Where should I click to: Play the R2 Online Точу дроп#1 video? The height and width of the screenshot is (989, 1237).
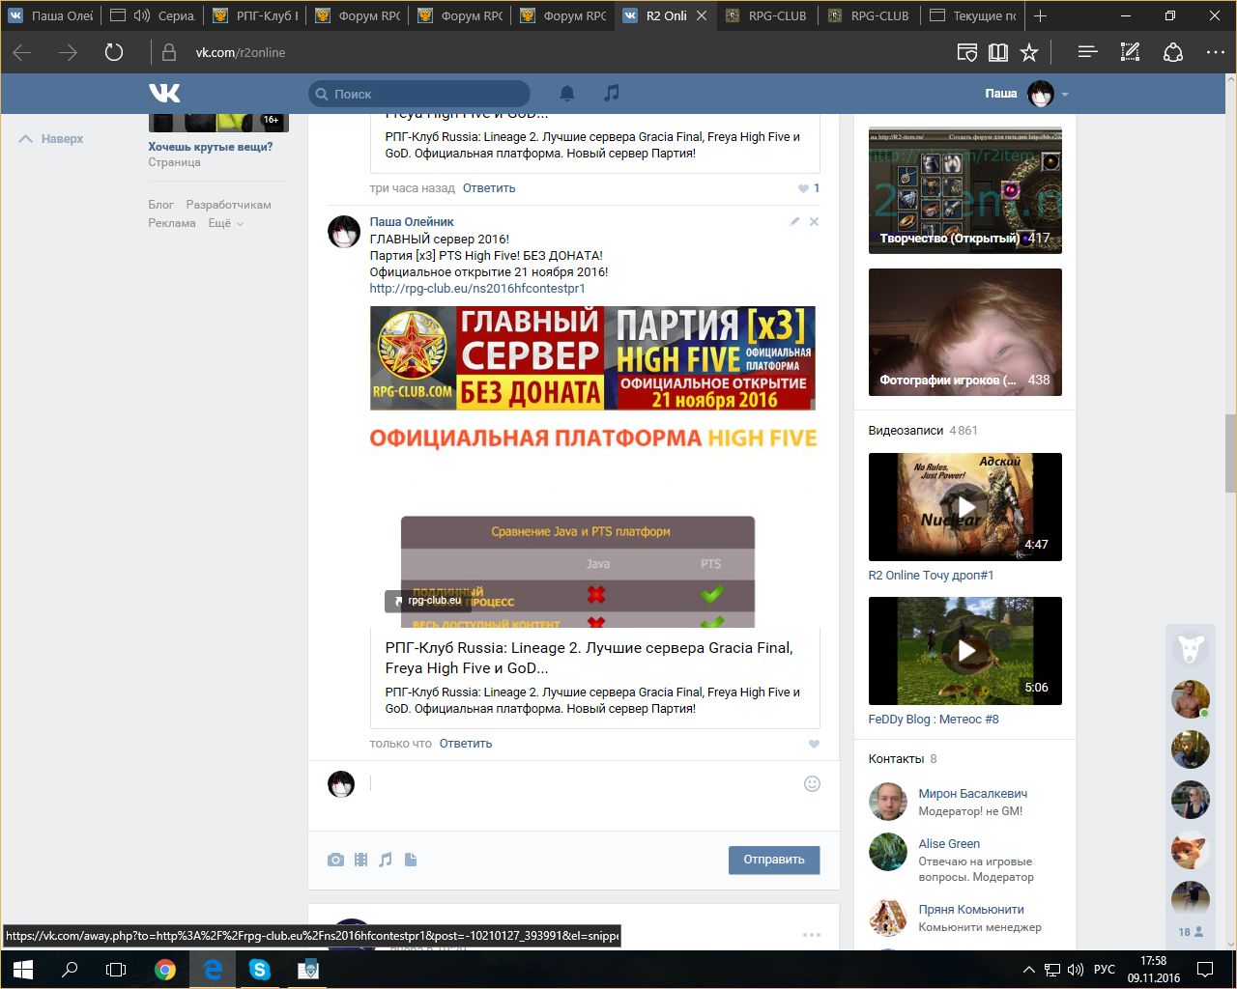coord(964,506)
